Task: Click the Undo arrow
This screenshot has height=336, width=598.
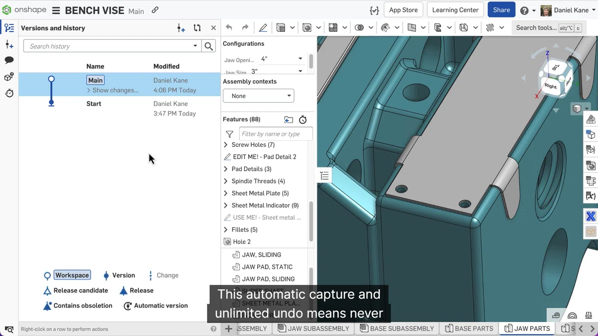Action: click(229, 28)
